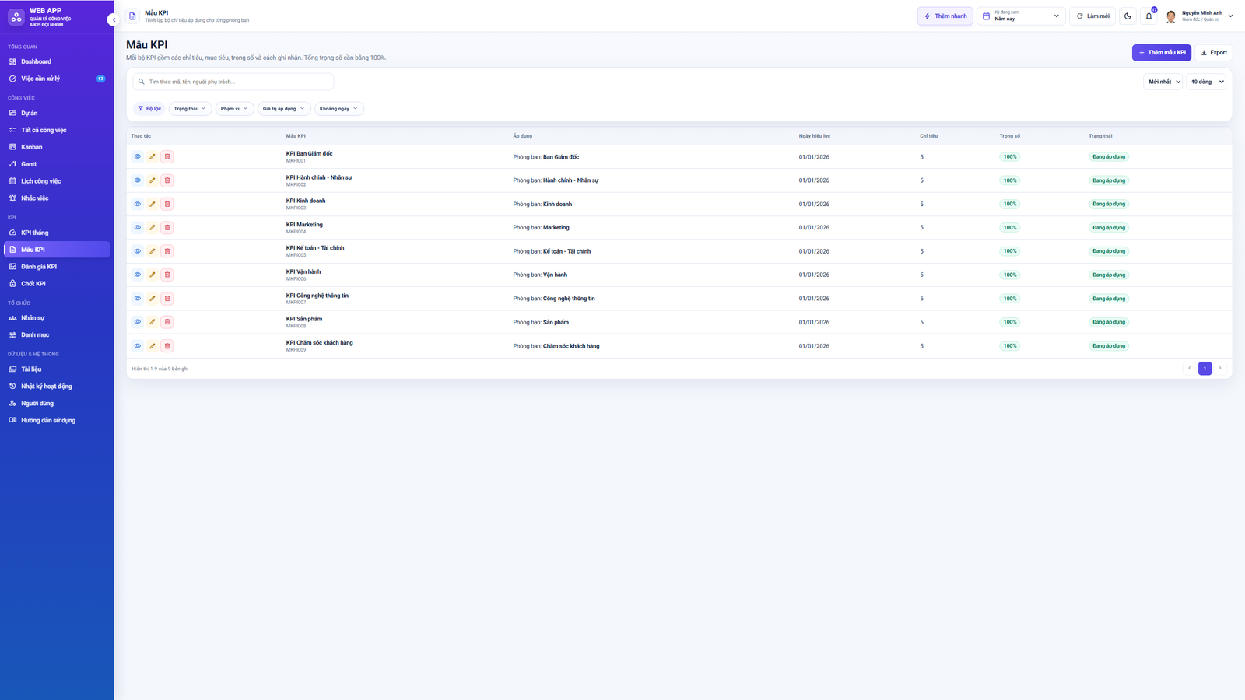Open Chốt KPI from the sidebar

pos(57,284)
